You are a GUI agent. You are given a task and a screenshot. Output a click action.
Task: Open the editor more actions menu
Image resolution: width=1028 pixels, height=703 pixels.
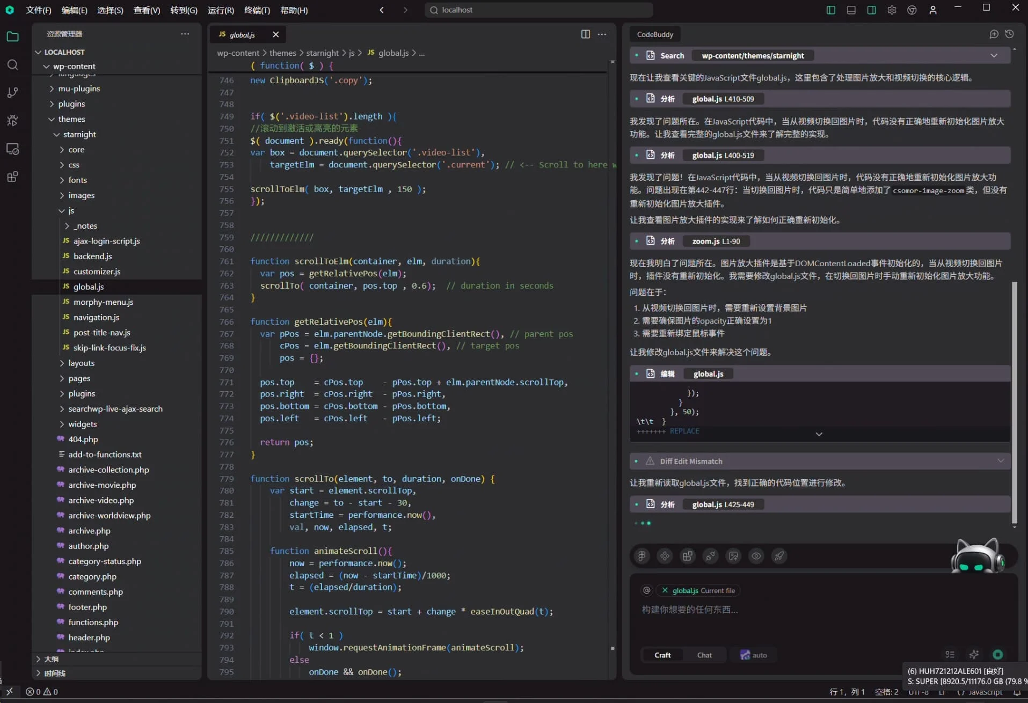point(602,34)
